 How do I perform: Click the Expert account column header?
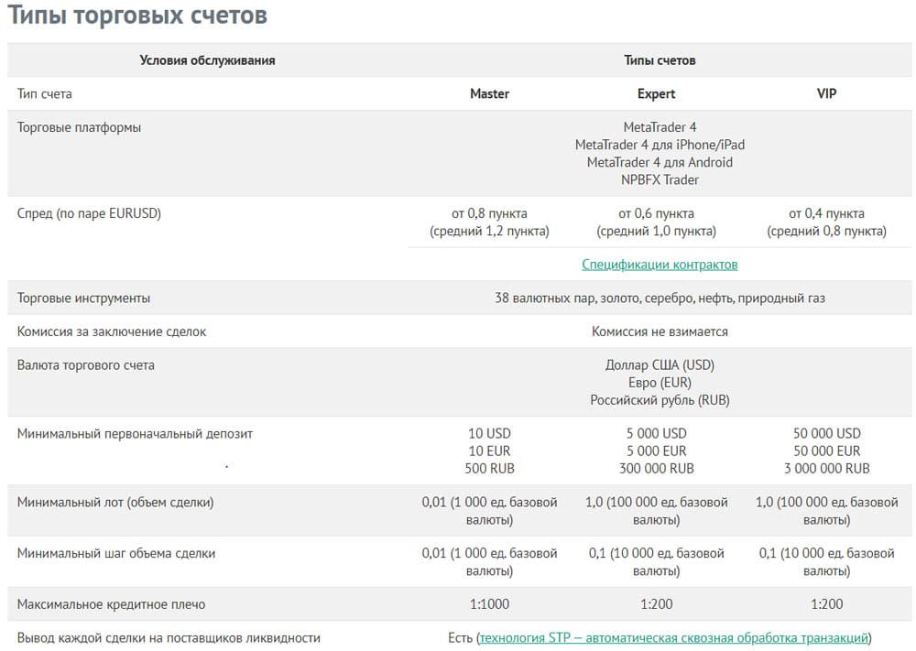[x=656, y=93]
